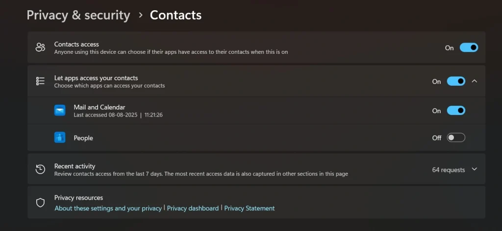The height and width of the screenshot is (231, 502).
Task: Switch off Mail and Calendar contacts toggle
Action: [456, 111]
